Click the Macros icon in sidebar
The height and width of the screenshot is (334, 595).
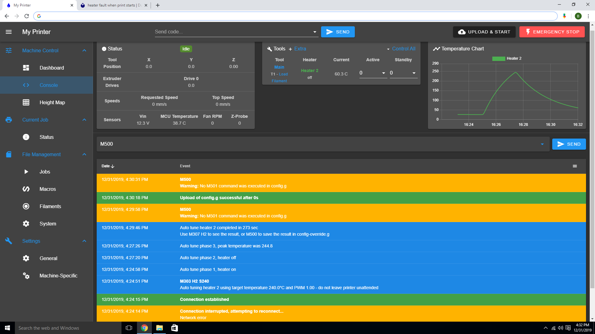coord(26,189)
